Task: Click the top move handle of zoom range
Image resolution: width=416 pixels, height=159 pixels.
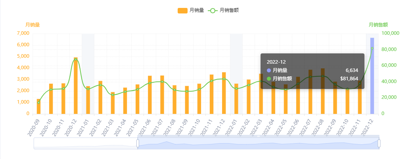Action: pos(258,136)
